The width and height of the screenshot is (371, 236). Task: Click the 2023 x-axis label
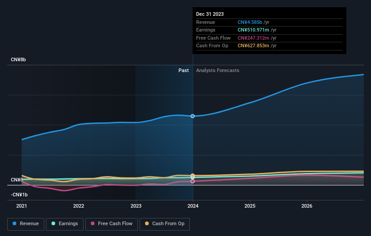pyautogui.click(x=136, y=206)
